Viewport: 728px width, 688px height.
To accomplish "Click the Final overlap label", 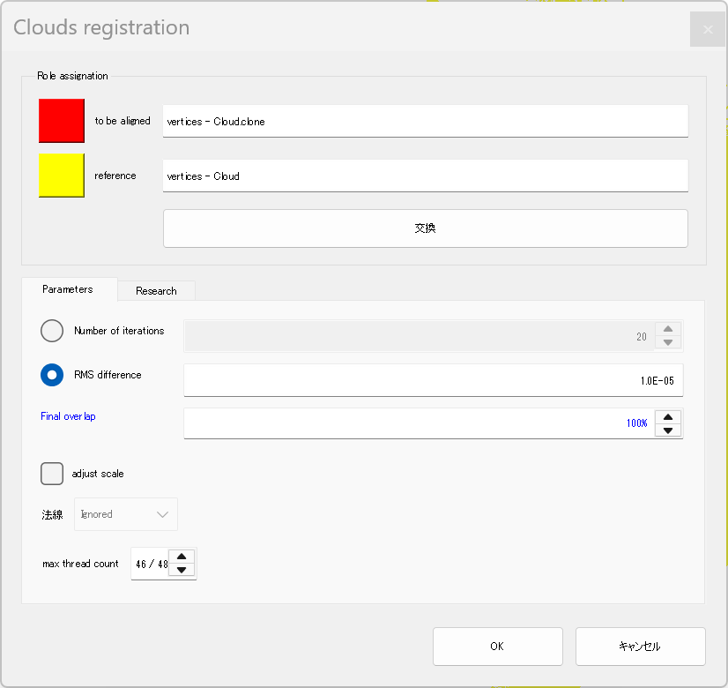I will tap(68, 416).
